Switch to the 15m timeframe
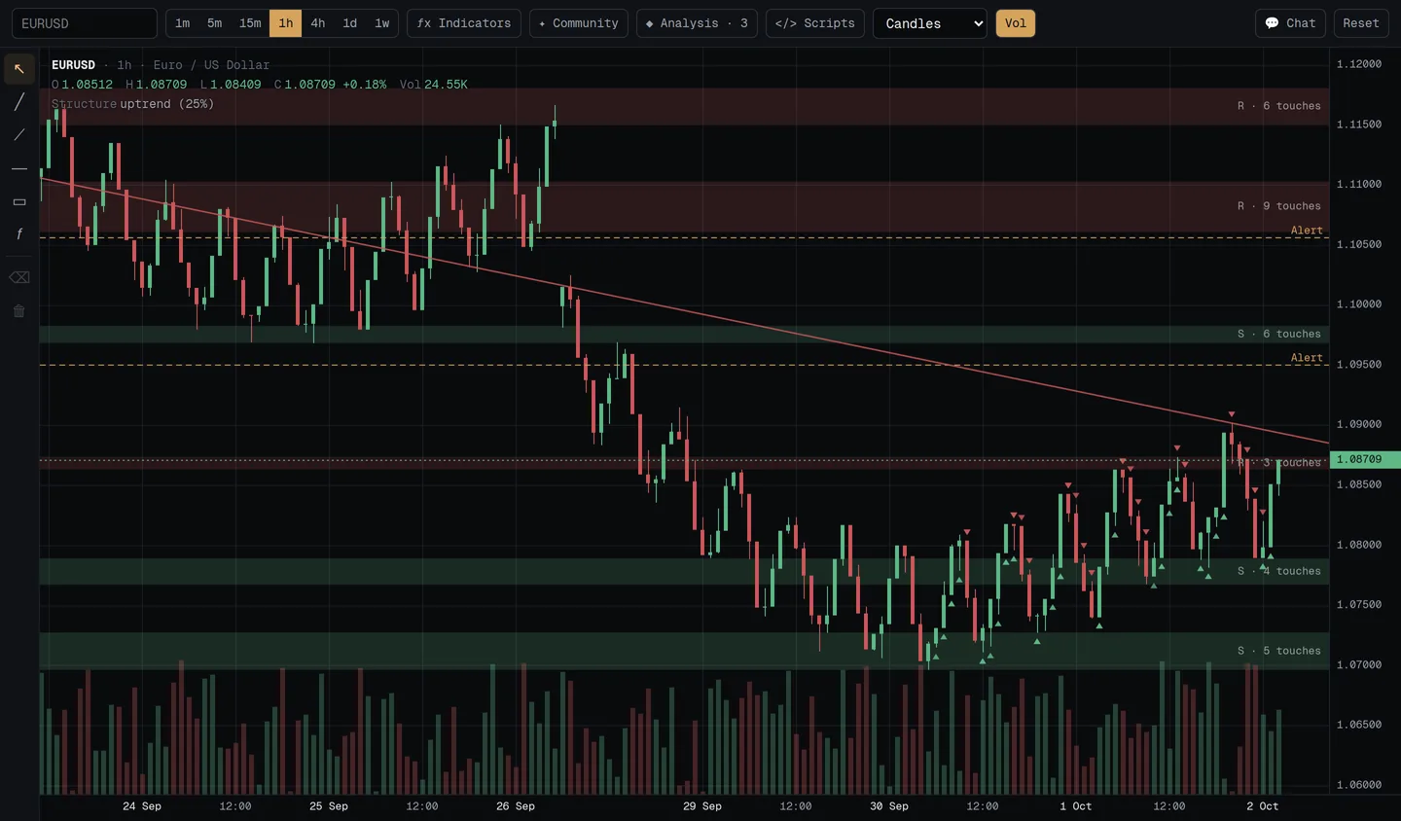 250,23
